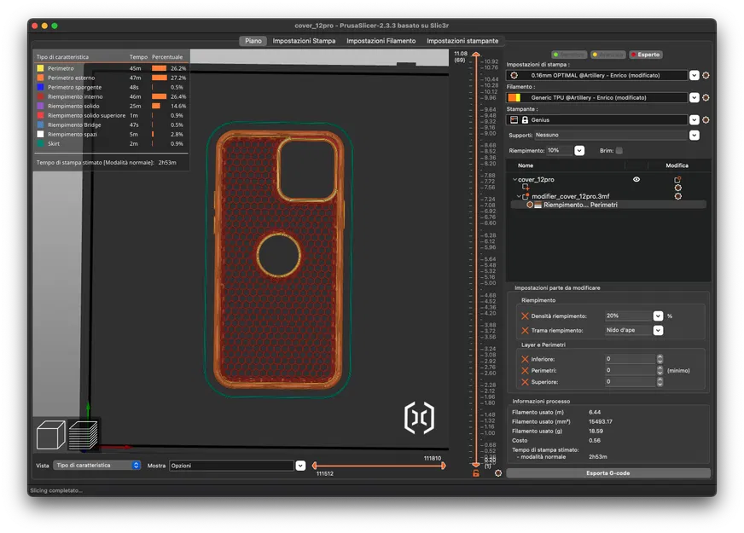Screen dimensions: 744x533
Task: Select the yellow advanced mode button
Action: pos(608,55)
